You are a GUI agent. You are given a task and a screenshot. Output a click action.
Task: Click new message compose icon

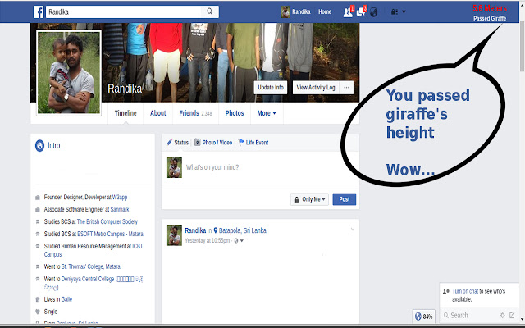[x=512, y=315]
